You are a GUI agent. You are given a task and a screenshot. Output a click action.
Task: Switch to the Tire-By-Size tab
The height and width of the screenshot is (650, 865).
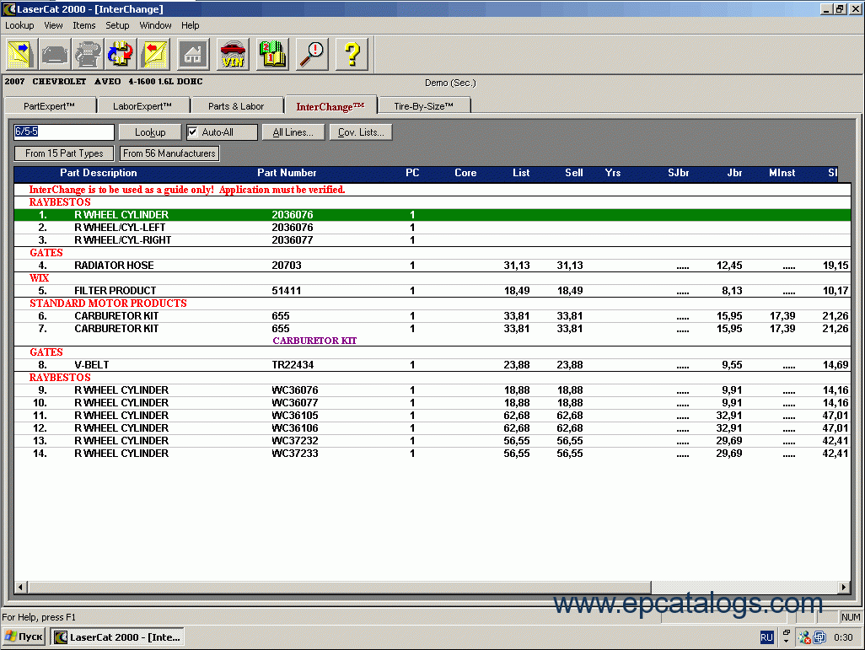coord(424,106)
